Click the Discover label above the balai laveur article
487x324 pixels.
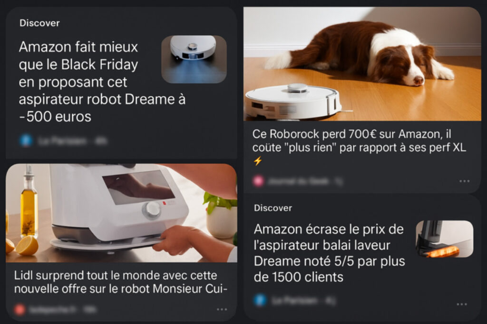pos(273,208)
